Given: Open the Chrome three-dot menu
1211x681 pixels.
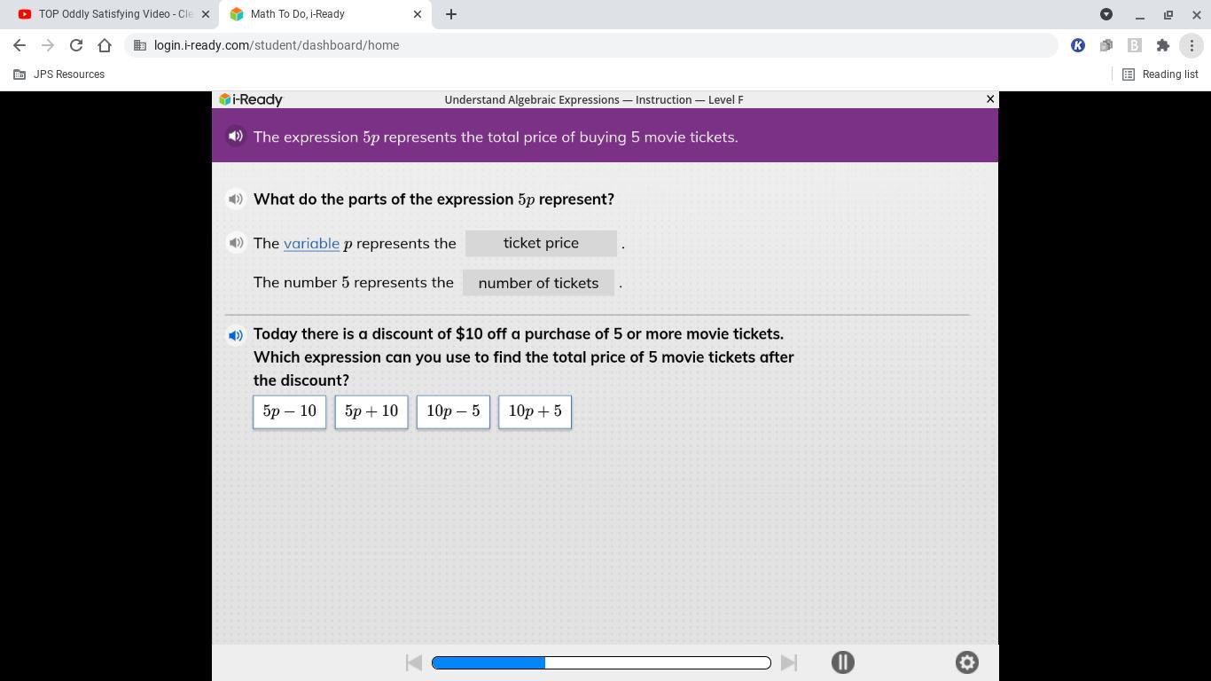Looking at the screenshot, I should [x=1191, y=45].
